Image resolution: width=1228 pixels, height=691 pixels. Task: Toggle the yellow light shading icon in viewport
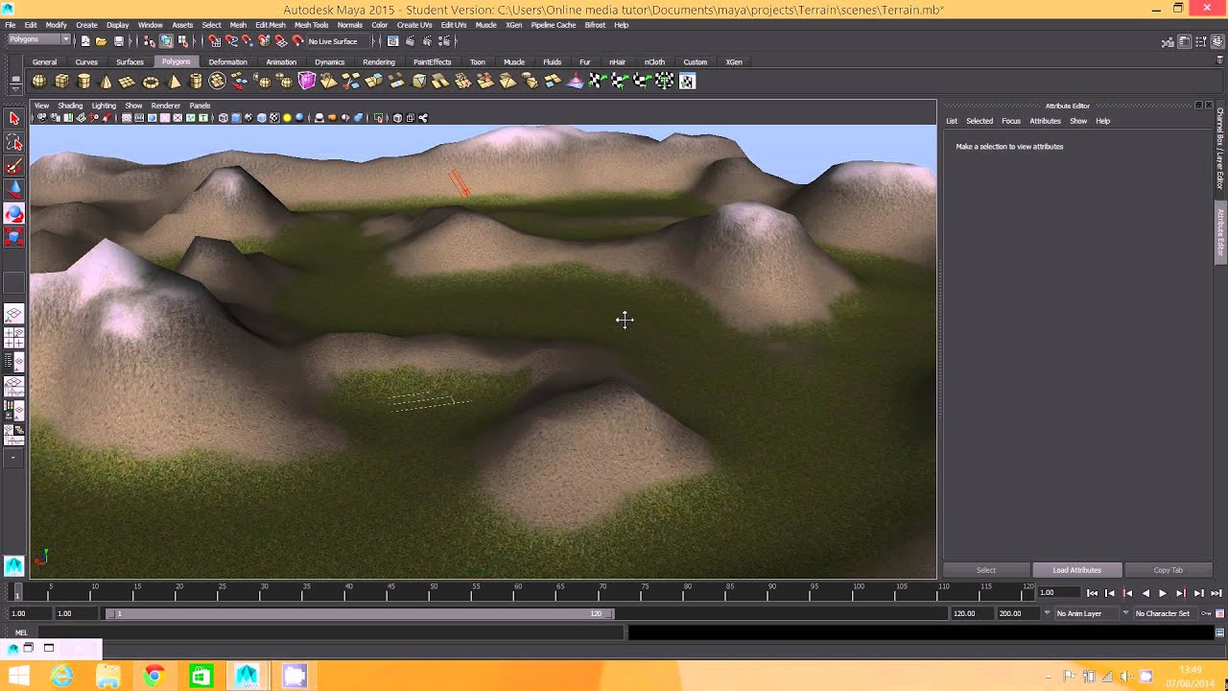click(287, 118)
